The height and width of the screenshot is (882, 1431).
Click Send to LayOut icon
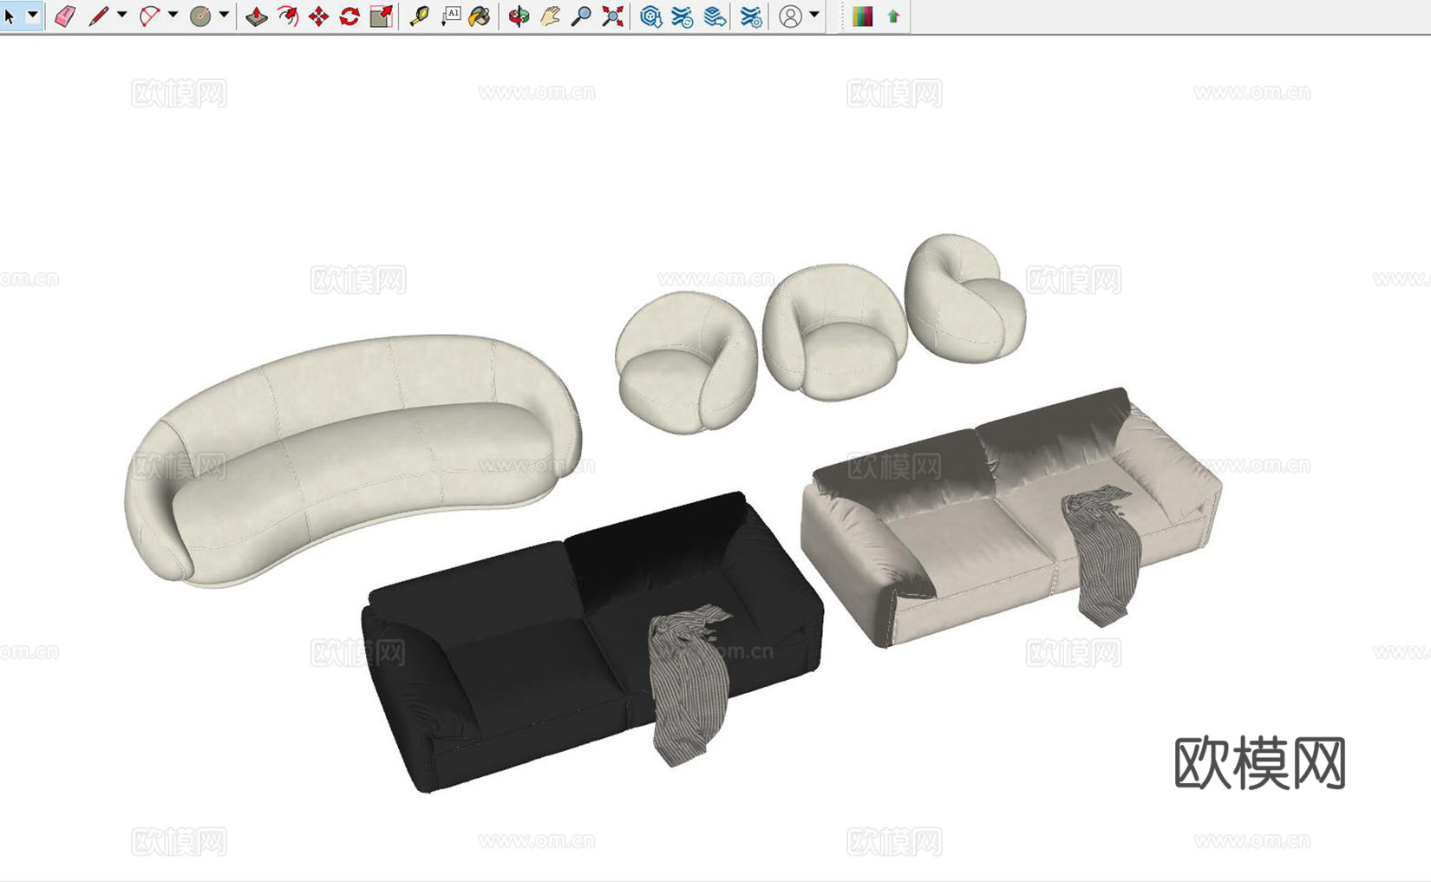(x=715, y=16)
